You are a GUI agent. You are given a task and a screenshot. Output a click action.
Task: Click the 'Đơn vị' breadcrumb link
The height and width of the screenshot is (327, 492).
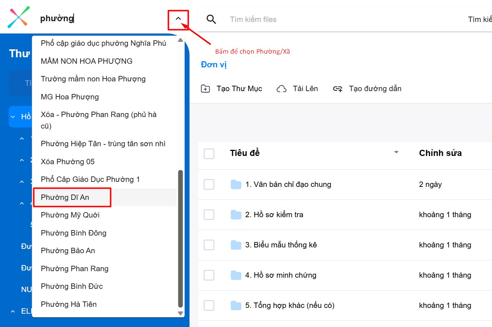coord(214,65)
